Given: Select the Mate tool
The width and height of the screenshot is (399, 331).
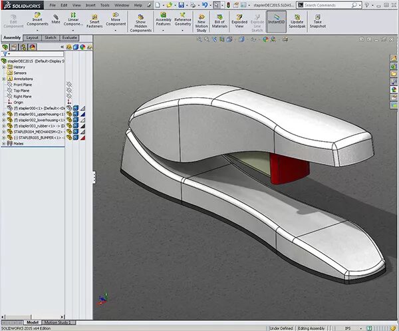Looking at the screenshot, I should coord(56,17).
